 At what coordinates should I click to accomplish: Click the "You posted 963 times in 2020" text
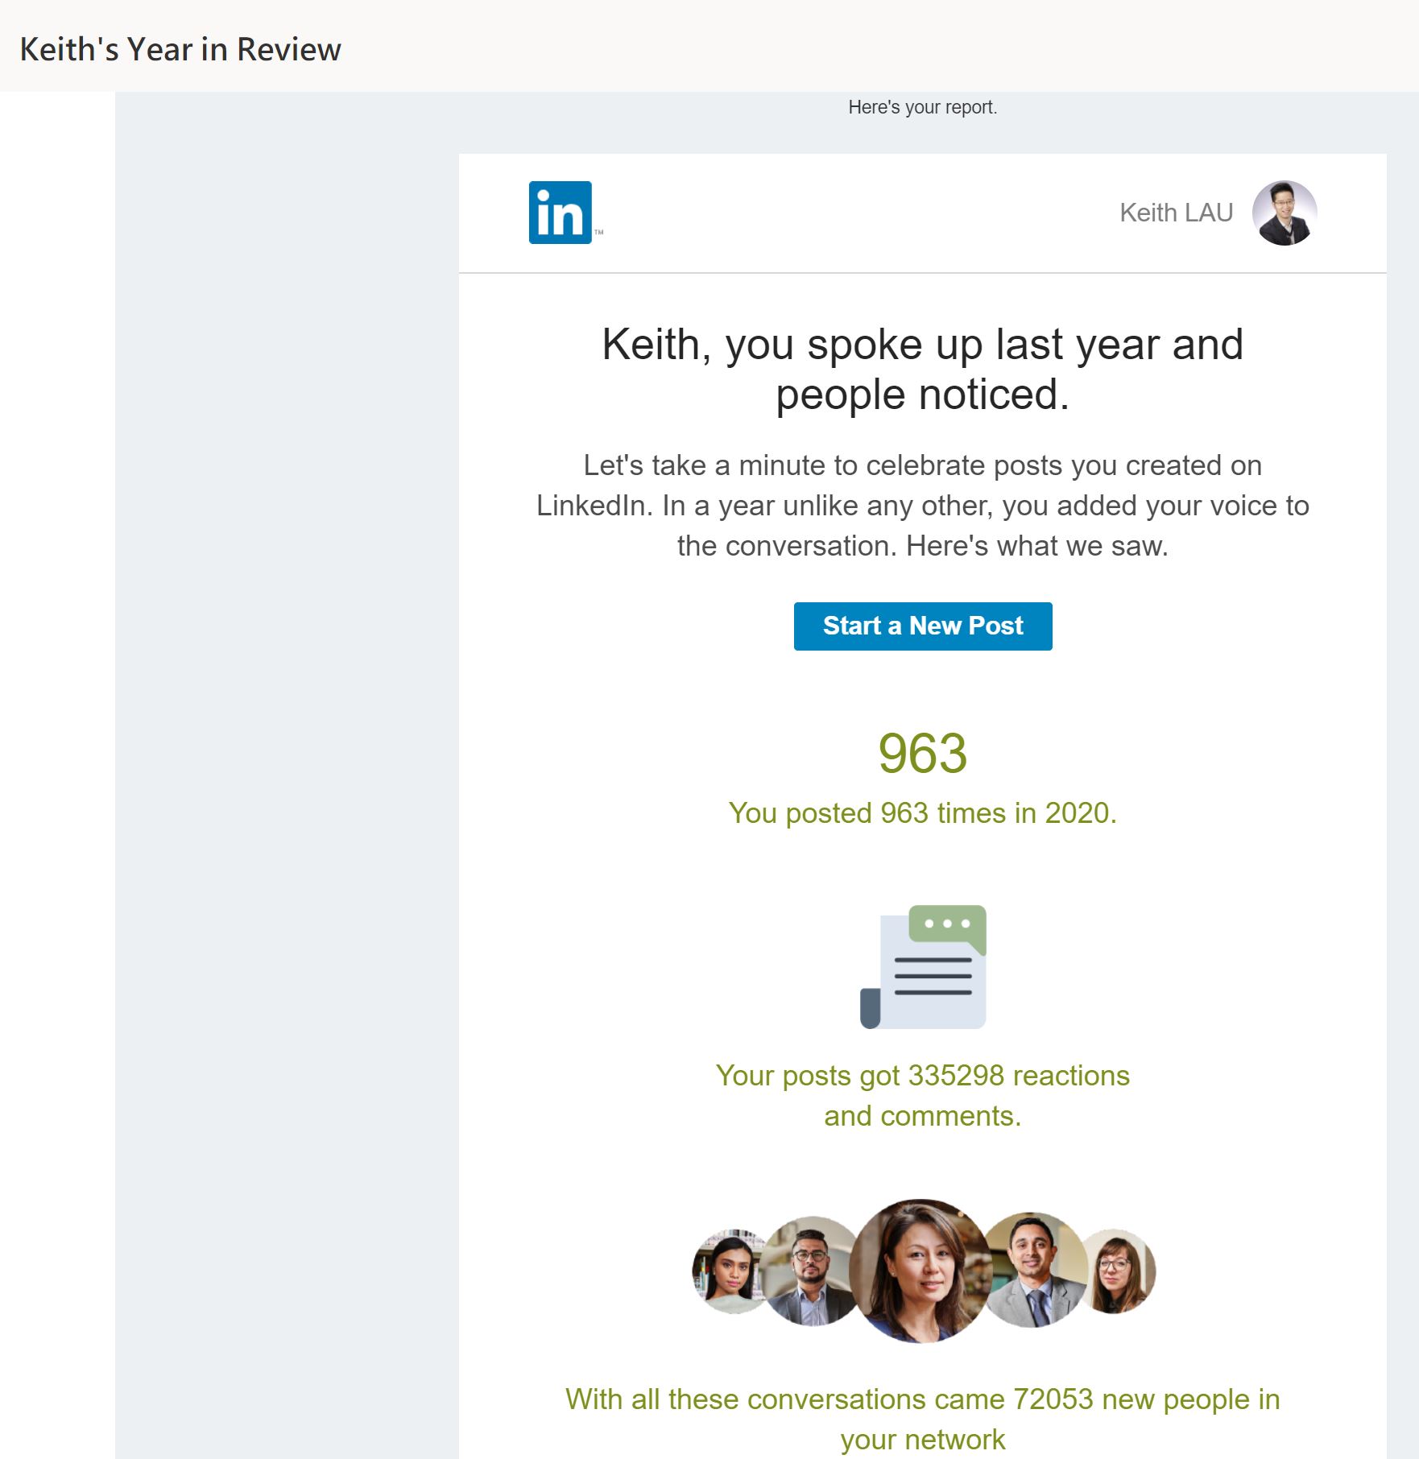tap(922, 813)
